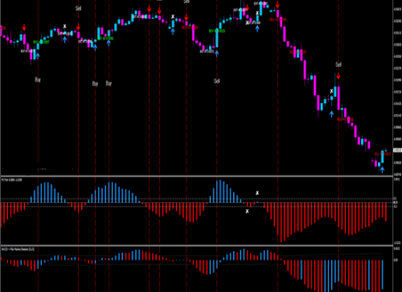Screen dimensions: 402x292
Task: Select the leftmost Buy text label
Action: pyautogui.click(x=38, y=80)
